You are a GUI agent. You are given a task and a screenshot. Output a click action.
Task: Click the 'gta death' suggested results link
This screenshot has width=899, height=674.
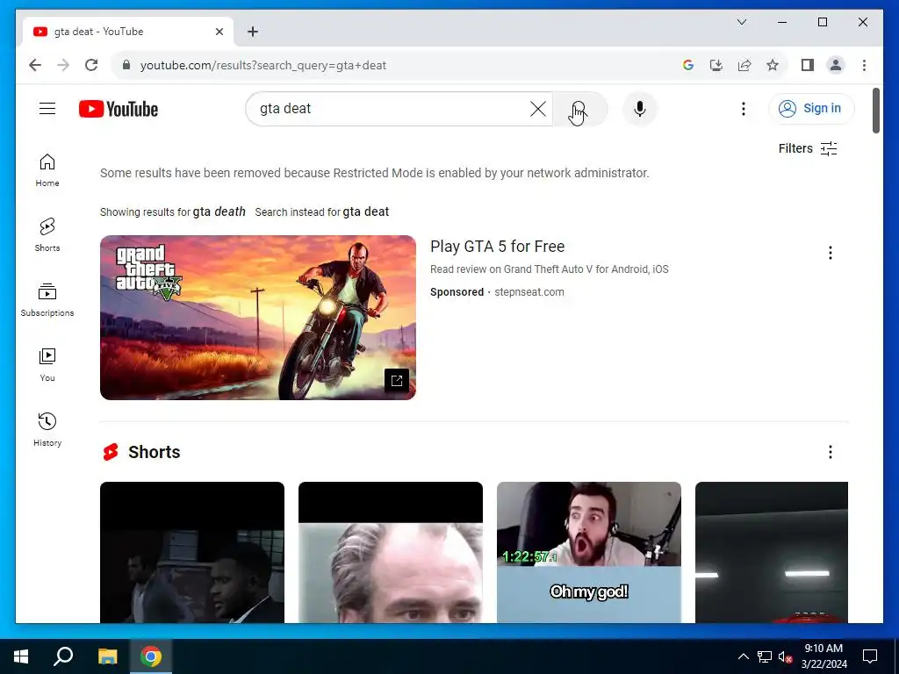coord(219,212)
